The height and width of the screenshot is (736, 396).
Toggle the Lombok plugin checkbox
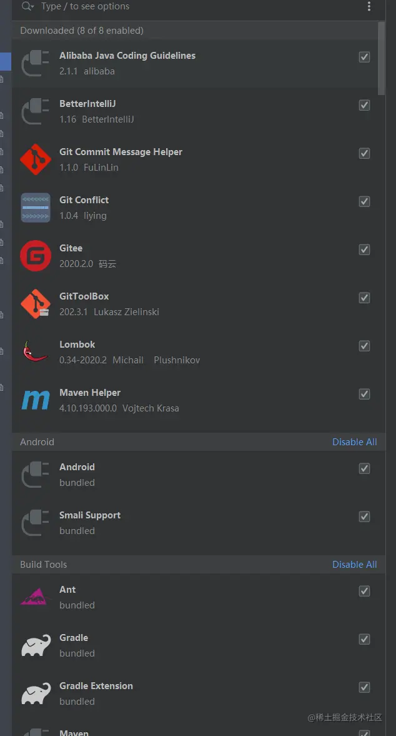(x=364, y=346)
